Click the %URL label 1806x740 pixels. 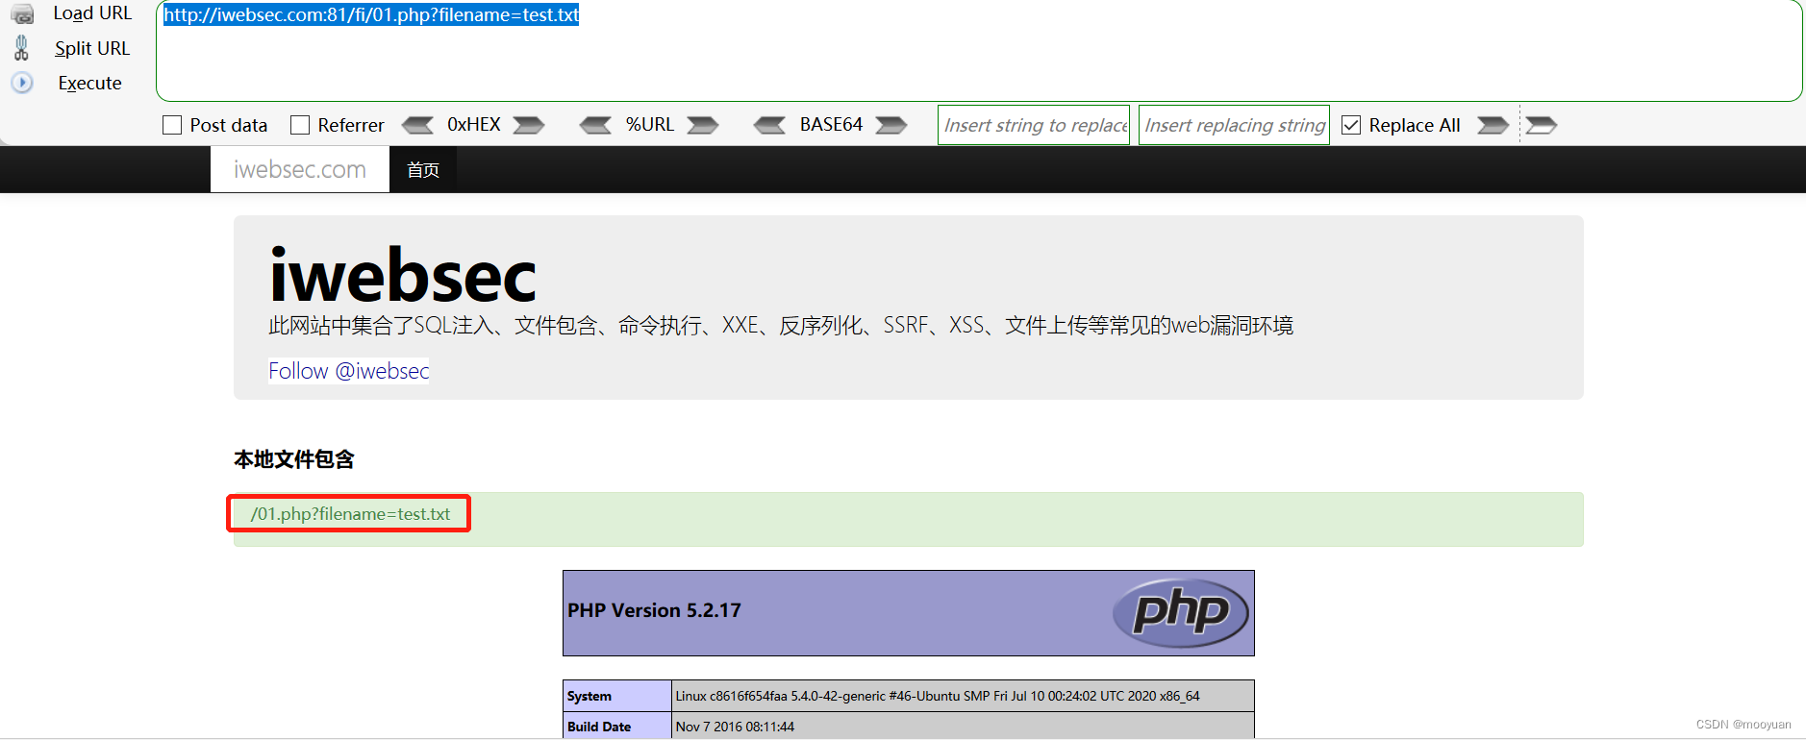point(650,125)
